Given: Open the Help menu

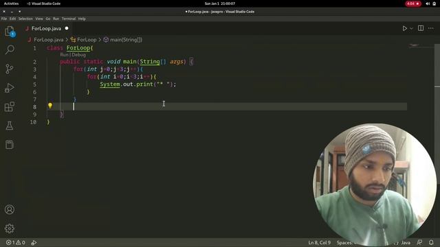Looking at the screenshot, I should (x=82, y=19).
